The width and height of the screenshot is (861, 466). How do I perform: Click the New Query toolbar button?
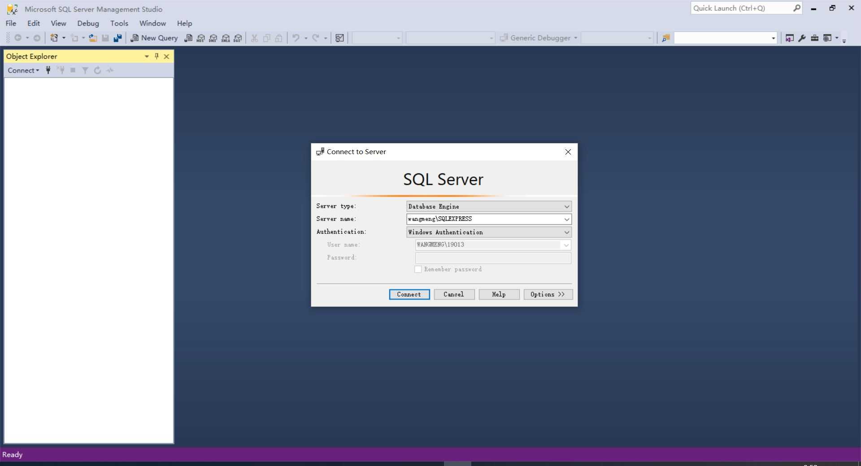pos(154,38)
